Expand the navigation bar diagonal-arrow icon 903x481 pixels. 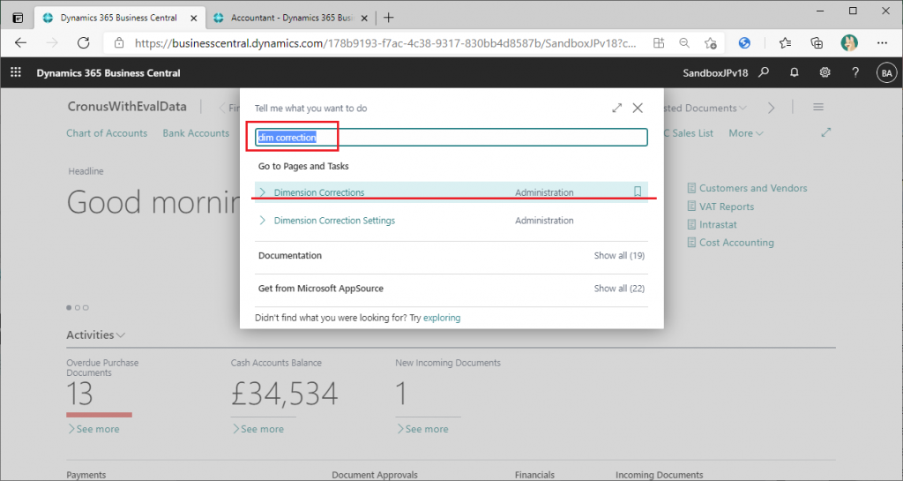[825, 132]
